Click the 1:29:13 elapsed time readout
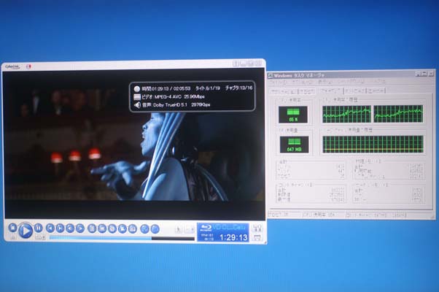The image size is (439, 292). 234,237
